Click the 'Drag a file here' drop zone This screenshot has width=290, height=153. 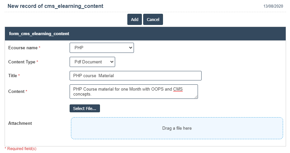(177, 128)
